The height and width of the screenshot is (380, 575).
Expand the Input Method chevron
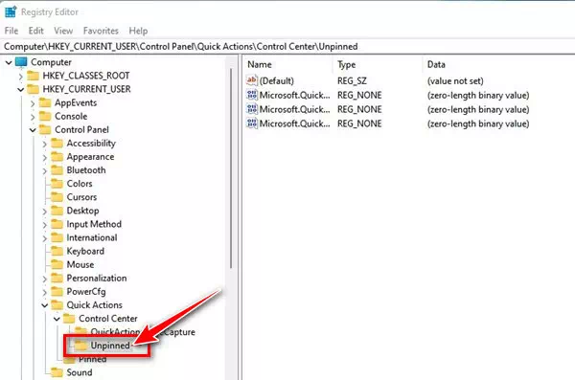click(44, 225)
